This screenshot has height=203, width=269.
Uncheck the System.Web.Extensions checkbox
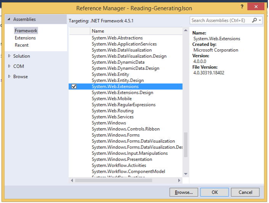(x=74, y=87)
